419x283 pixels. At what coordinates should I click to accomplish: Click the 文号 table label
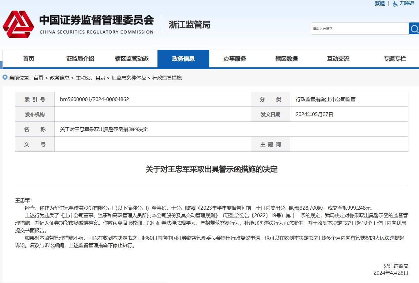[35, 144]
